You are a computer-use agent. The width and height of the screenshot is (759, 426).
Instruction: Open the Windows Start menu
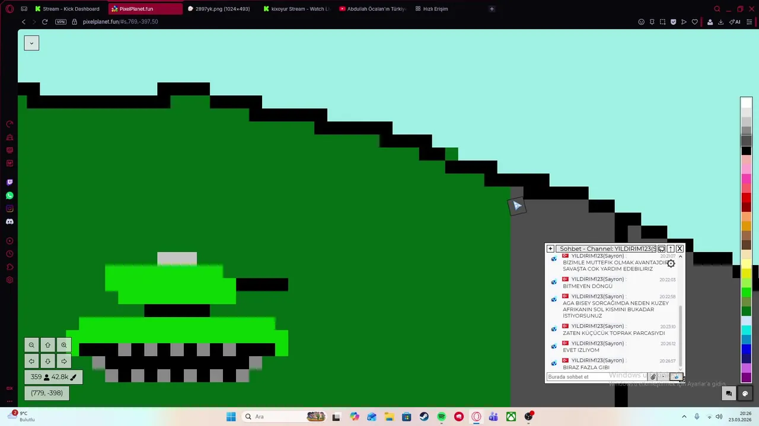[231, 417]
